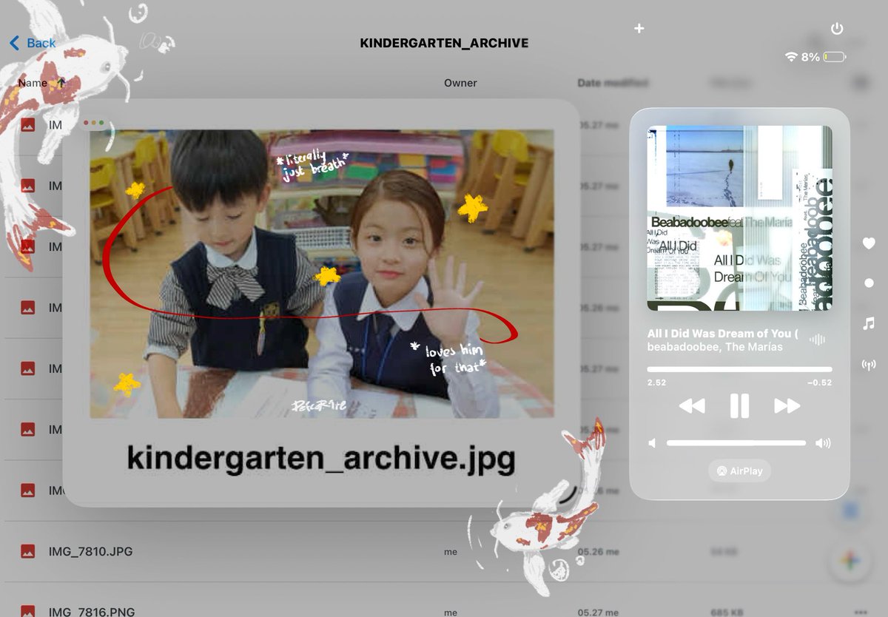Screen dimensions: 888x617
Task: Skip forward to the next track
Action: [787, 405]
